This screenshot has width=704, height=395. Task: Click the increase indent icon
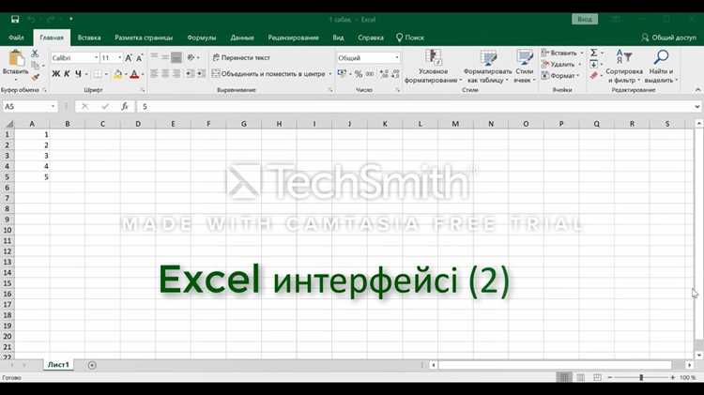tap(201, 73)
